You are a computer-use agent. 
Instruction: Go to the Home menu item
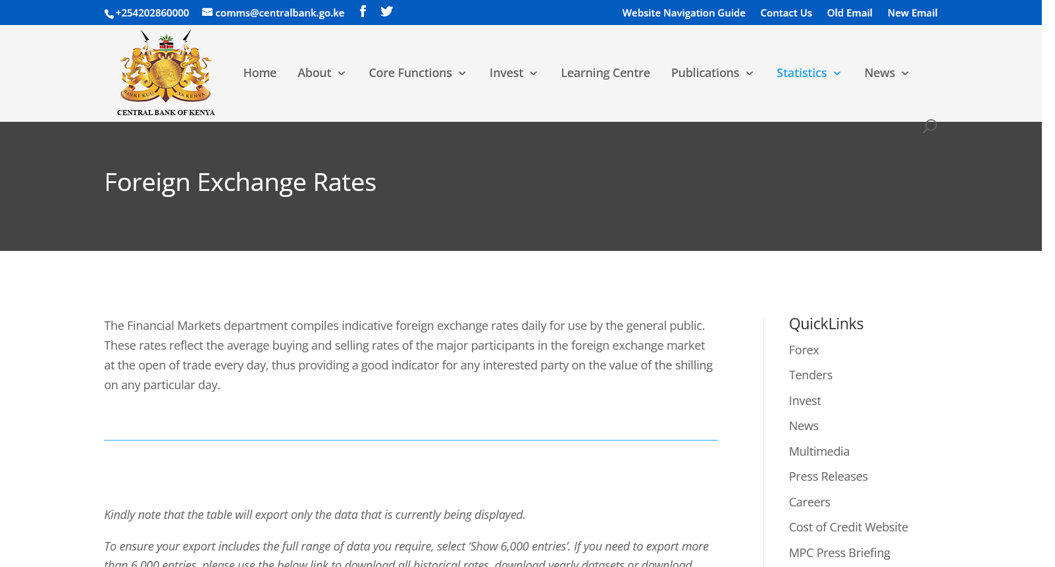coord(259,73)
